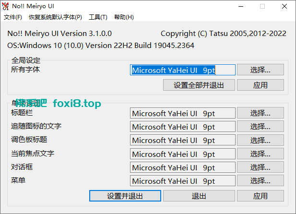Click the 设置全部并退出 button
The width and height of the screenshot is (296, 214).
tap(199, 85)
